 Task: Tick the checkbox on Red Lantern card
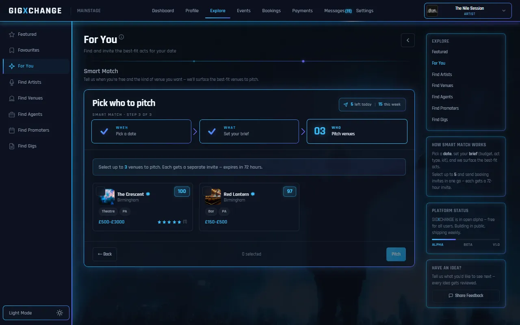tap(207, 191)
